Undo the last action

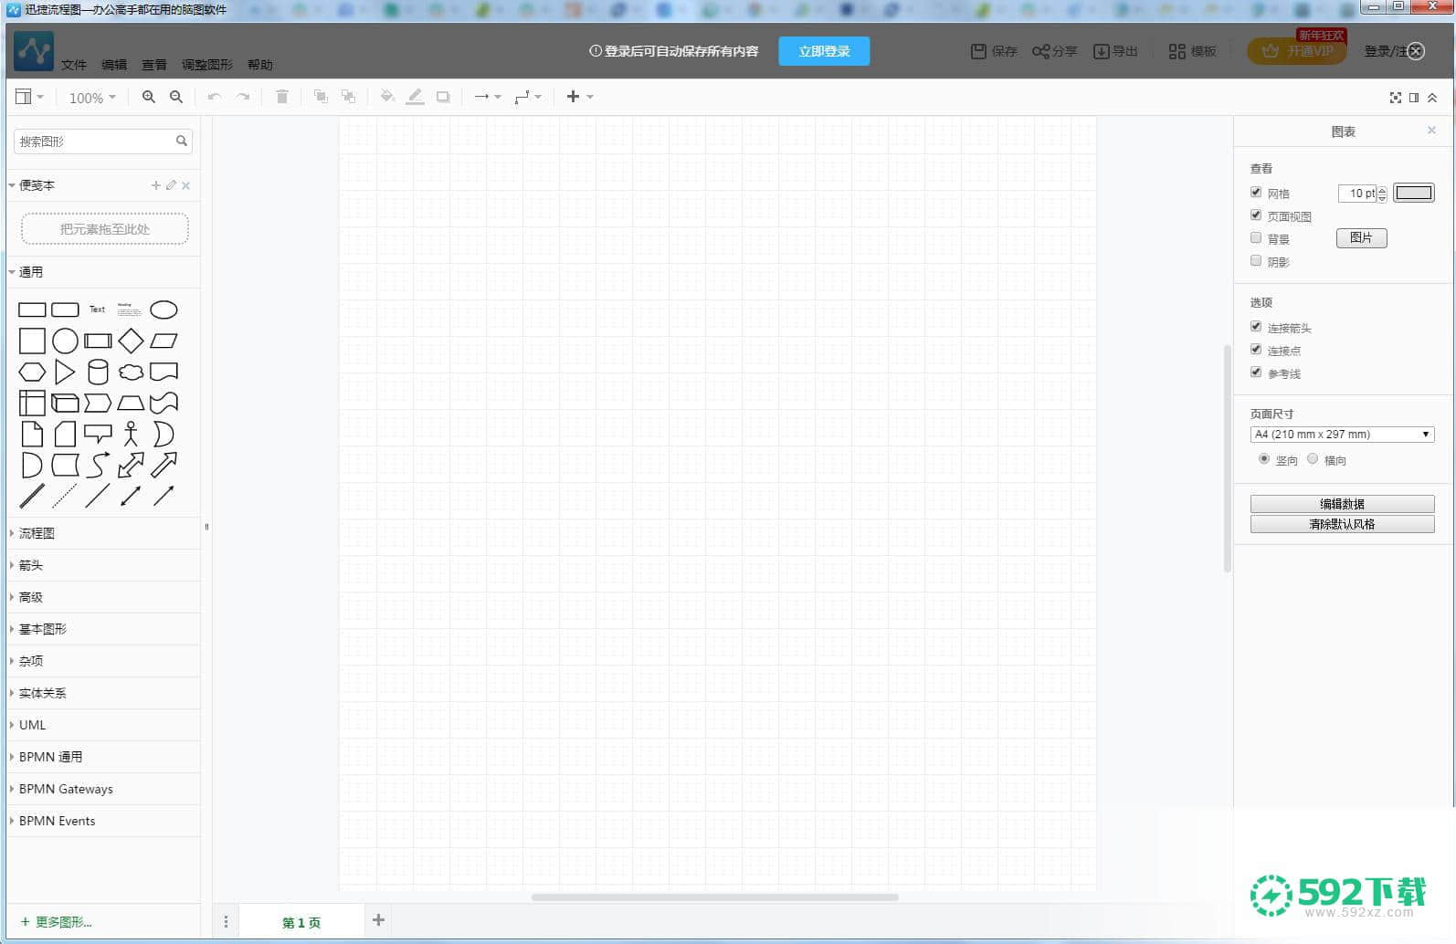215,97
